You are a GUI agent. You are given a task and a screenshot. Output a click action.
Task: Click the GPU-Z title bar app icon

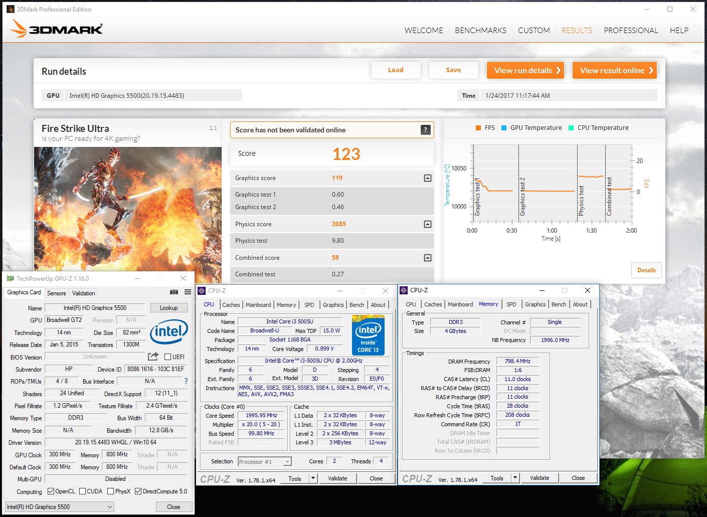(x=10, y=278)
